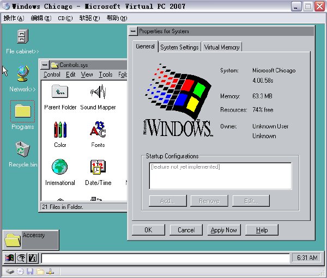This screenshot has width=327, height=278.
Task: Click the Add... button under Startup Configurations
Action: tap(168, 201)
